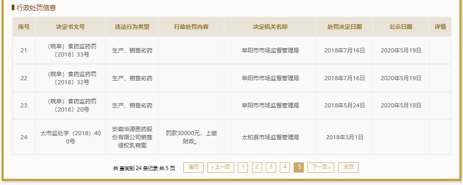This screenshot has width=463, height=185.
Task: Click the previous page button 上一页
Action: 221,167
